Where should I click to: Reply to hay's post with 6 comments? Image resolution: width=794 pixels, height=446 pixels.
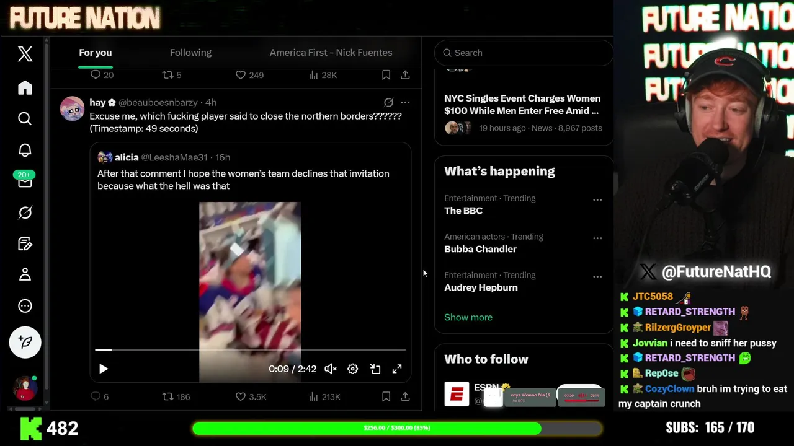(99, 396)
